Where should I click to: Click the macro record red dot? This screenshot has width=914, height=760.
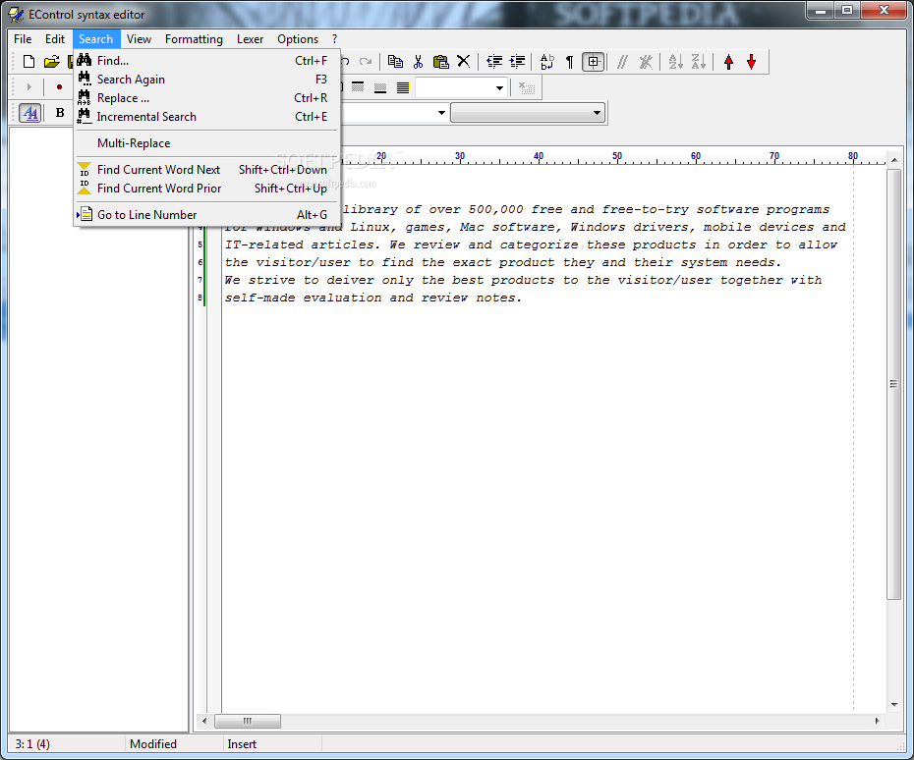pyautogui.click(x=59, y=86)
